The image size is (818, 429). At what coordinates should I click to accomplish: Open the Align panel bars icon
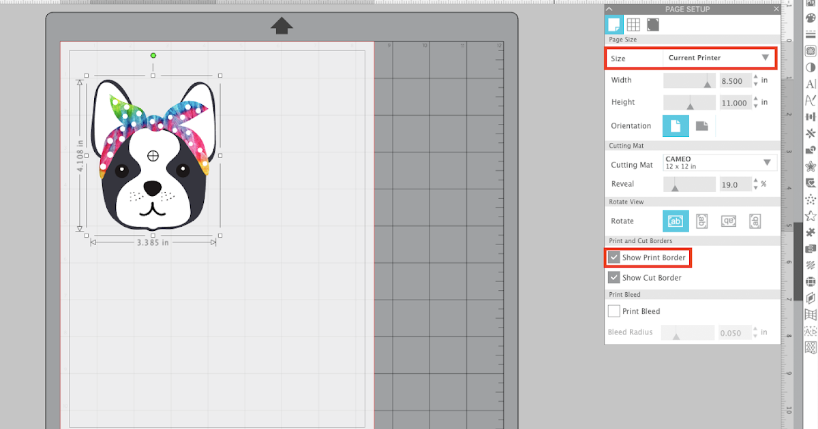pyautogui.click(x=811, y=116)
